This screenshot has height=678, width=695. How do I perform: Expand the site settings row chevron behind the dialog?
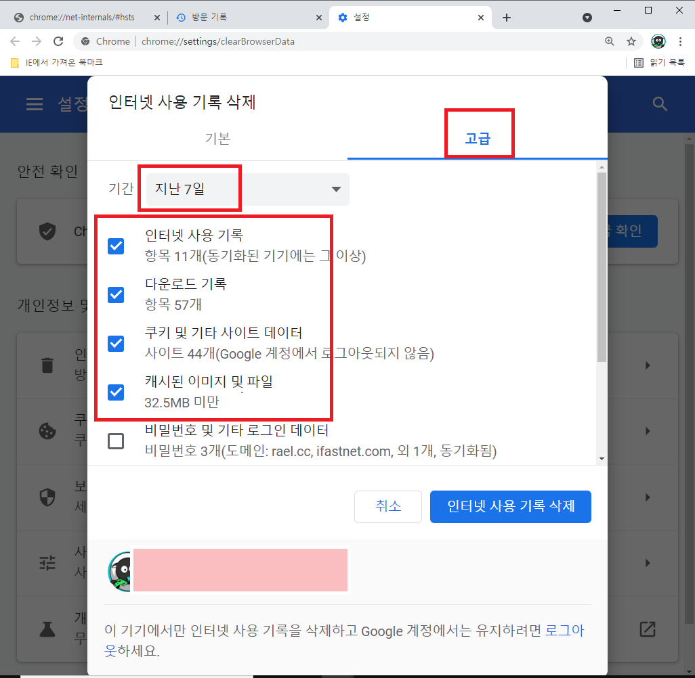click(x=648, y=563)
